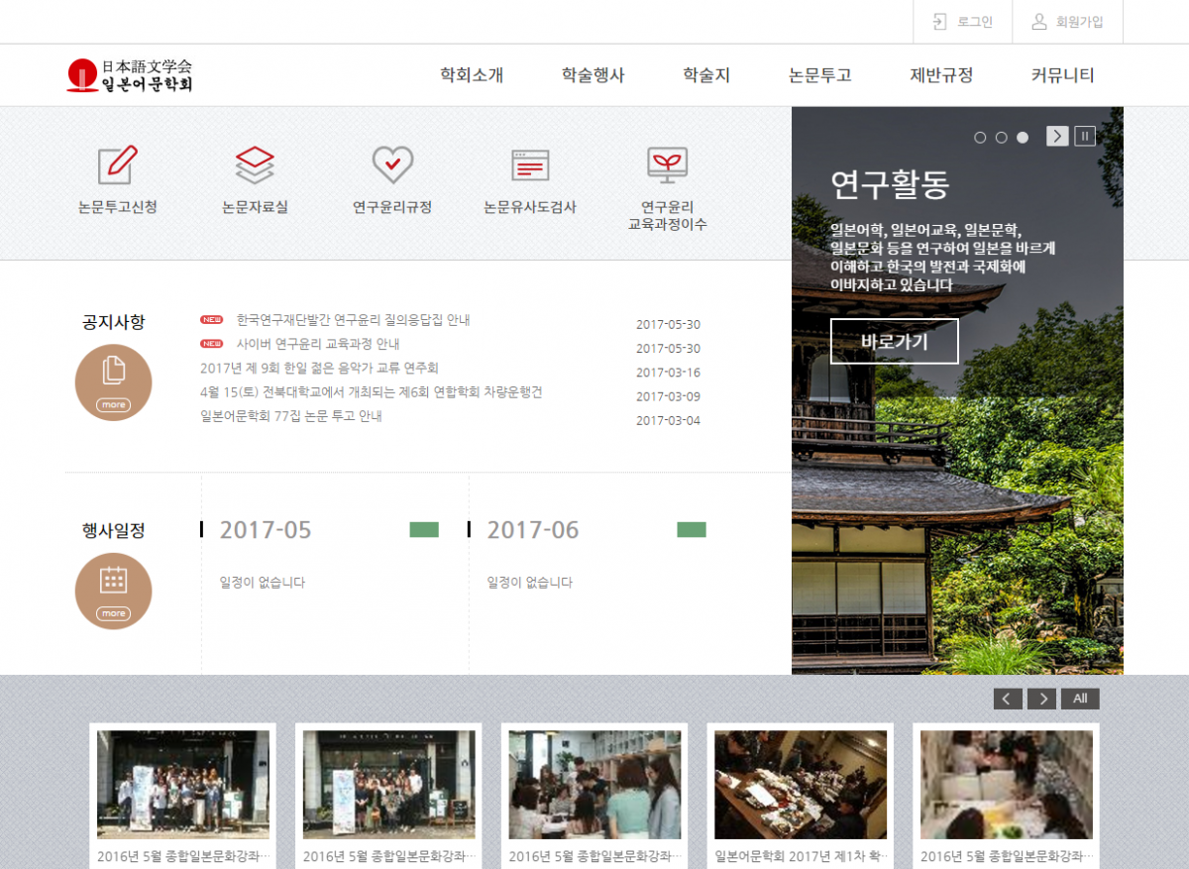Open 행사일정 calendar more icon
The height and width of the screenshot is (869, 1189).
click(x=113, y=591)
